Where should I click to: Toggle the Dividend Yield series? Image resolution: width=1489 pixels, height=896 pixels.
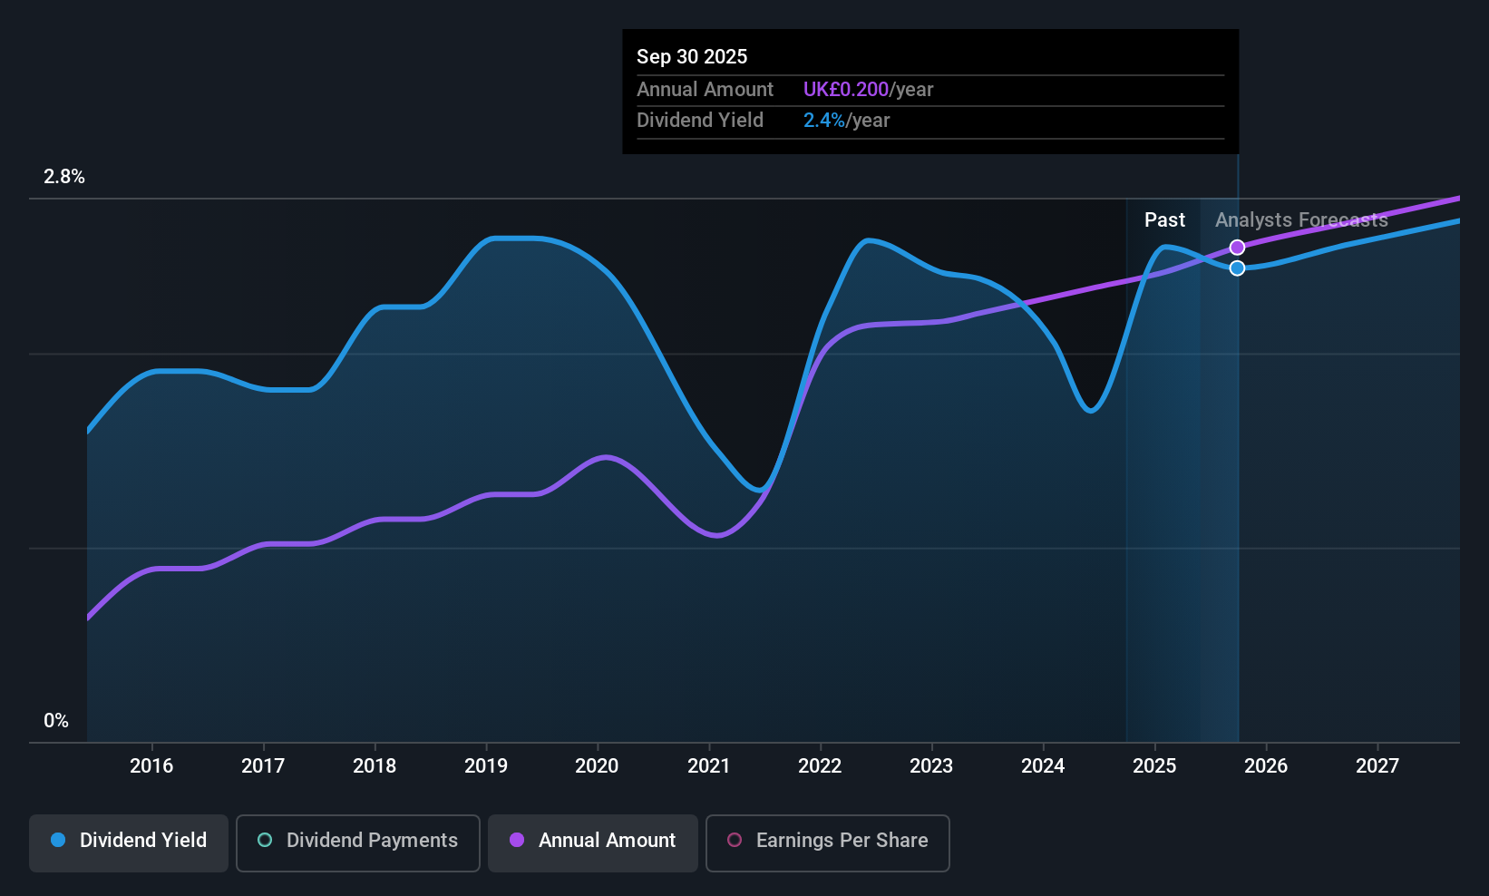(x=129, y=842)
